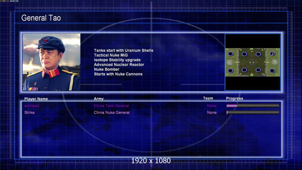This screenshot has height=170, width=302.
Task: Click the 16:02:10 clock overlay
Action: click(14, 1)
